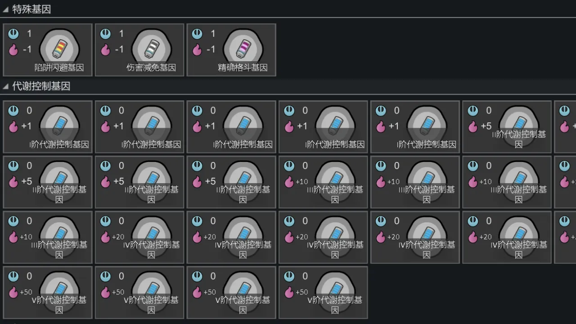The height and width of the screenshot is (324, 576).
Task: Click complexity icon on 精确格斗基因 tile
Action: (197, 34)
